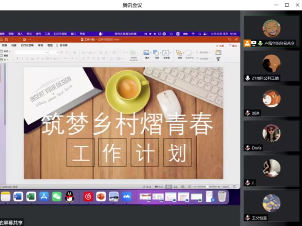
Task: Open the font name combo box
Action: tap(31, 53)
